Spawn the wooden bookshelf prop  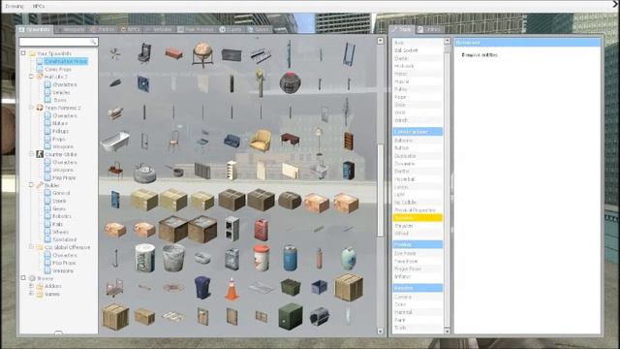coord(349,141)
